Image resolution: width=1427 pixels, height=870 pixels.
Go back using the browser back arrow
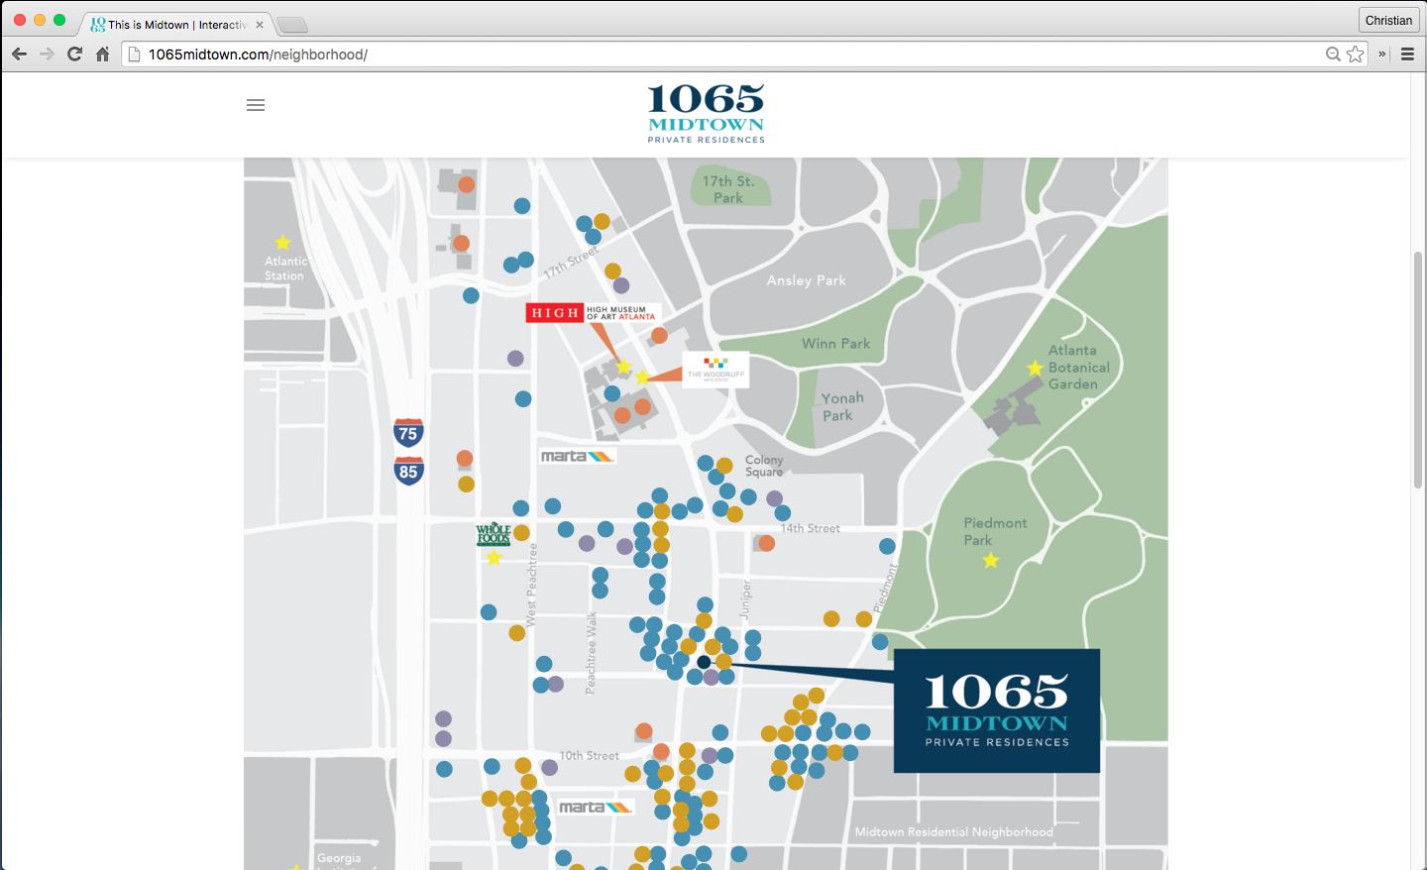(19, 54)
